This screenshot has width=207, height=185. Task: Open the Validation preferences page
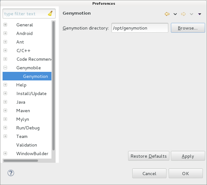click(27, 145)
